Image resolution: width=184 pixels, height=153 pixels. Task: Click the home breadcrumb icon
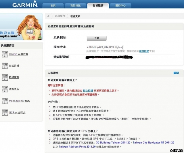coord(48,16)
